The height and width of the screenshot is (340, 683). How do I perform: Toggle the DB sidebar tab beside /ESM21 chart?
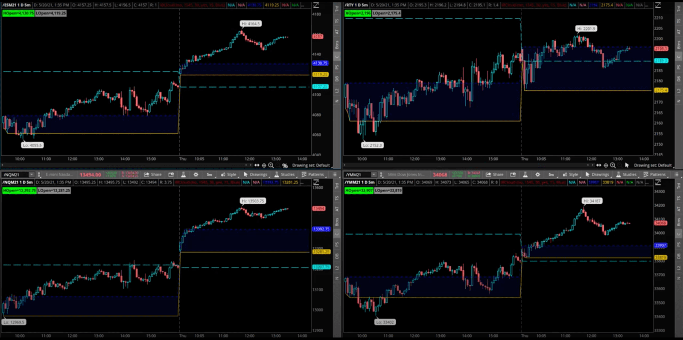337,79
